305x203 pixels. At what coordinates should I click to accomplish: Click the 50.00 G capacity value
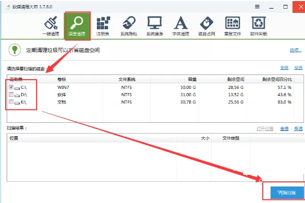coord(188,87)
